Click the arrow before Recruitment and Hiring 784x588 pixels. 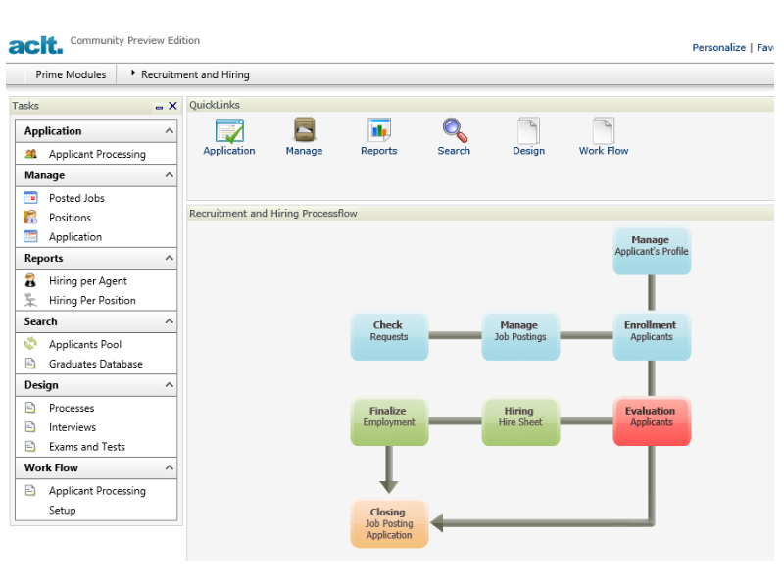(x=133, y=73)
